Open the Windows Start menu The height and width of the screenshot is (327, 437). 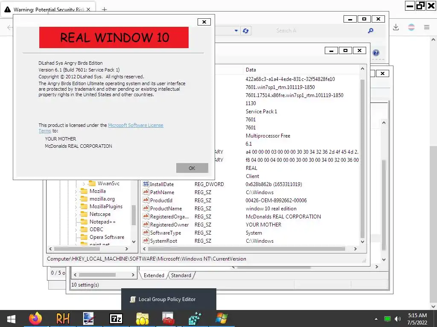(11, 318)
